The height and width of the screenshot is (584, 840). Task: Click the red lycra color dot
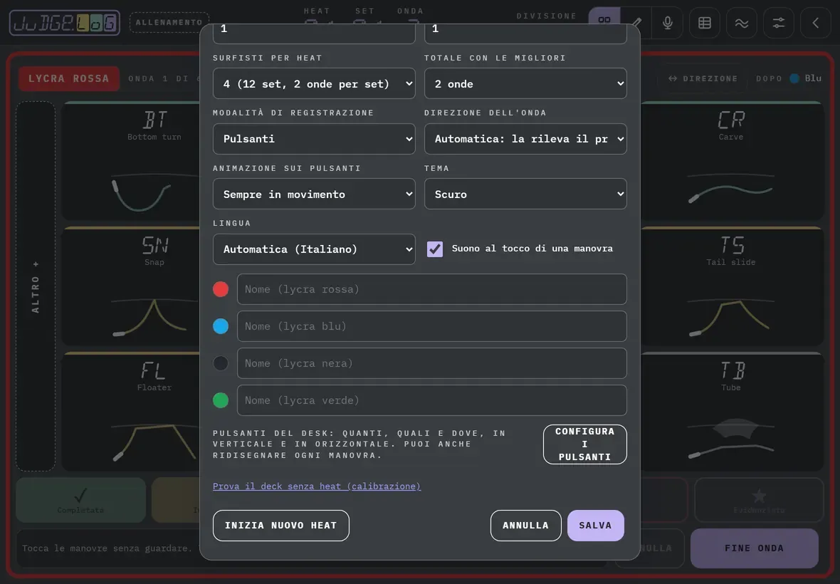tap(221, 289)
